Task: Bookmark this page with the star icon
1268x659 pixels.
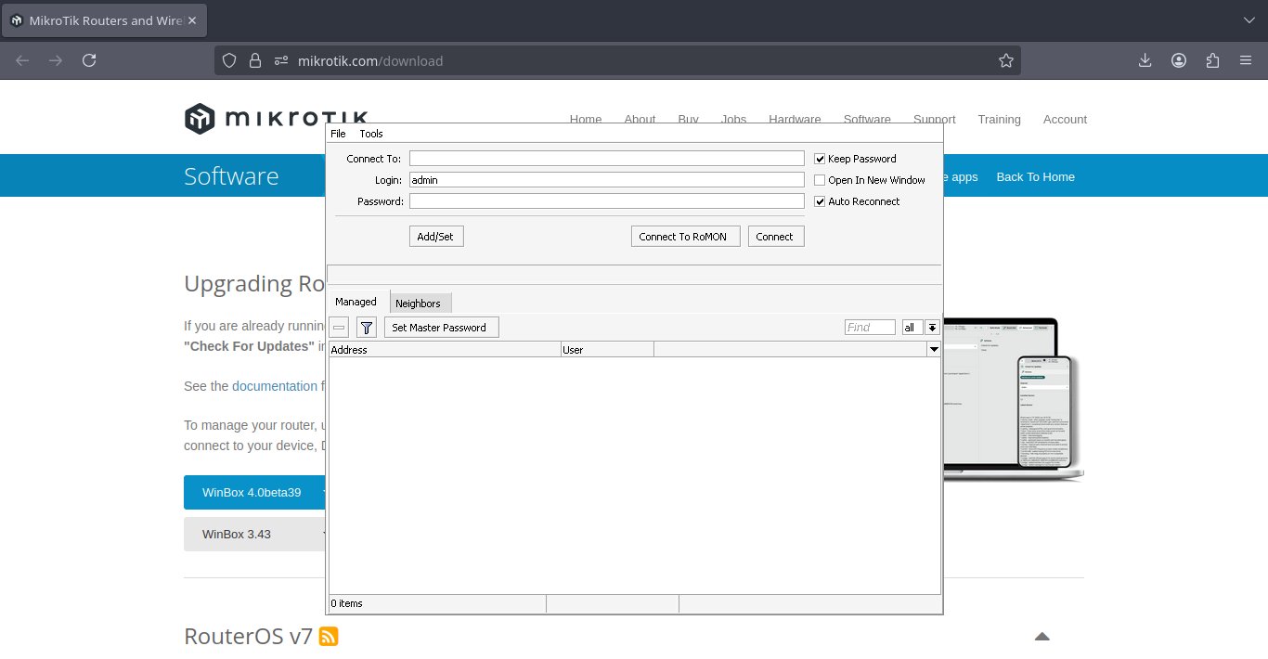Action: click(x=1006, y=60)
